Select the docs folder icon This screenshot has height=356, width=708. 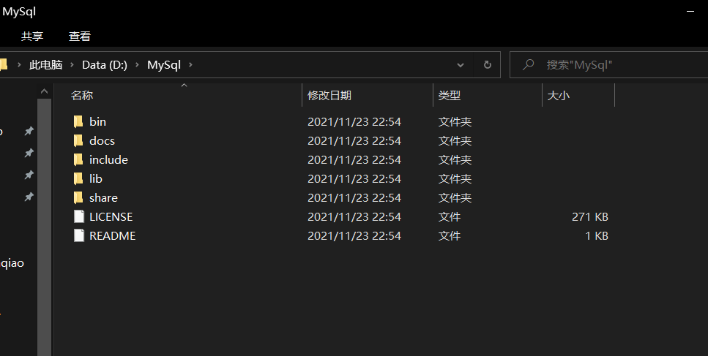[x=78, y=140]
